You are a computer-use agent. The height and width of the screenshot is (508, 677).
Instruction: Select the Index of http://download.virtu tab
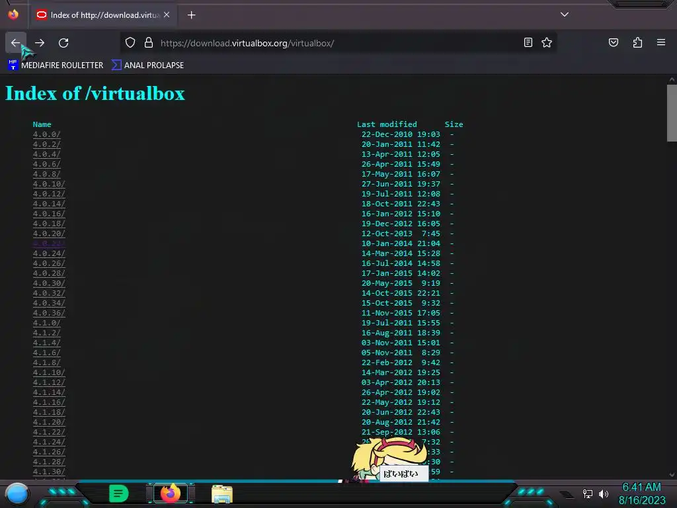[x=102, y=15]
